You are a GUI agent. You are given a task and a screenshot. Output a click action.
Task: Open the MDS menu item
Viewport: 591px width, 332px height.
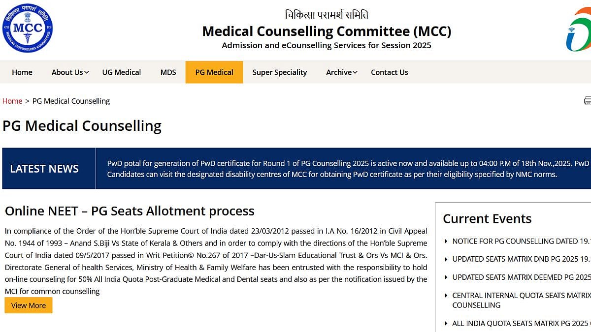[168, 72]
